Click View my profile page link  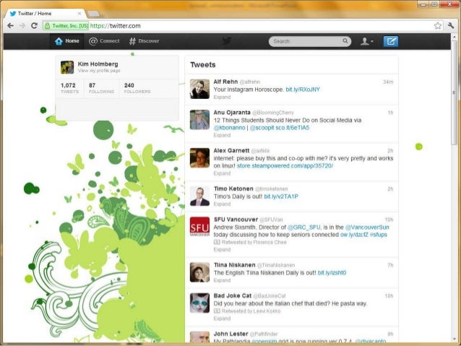click(x=99, y=71)
